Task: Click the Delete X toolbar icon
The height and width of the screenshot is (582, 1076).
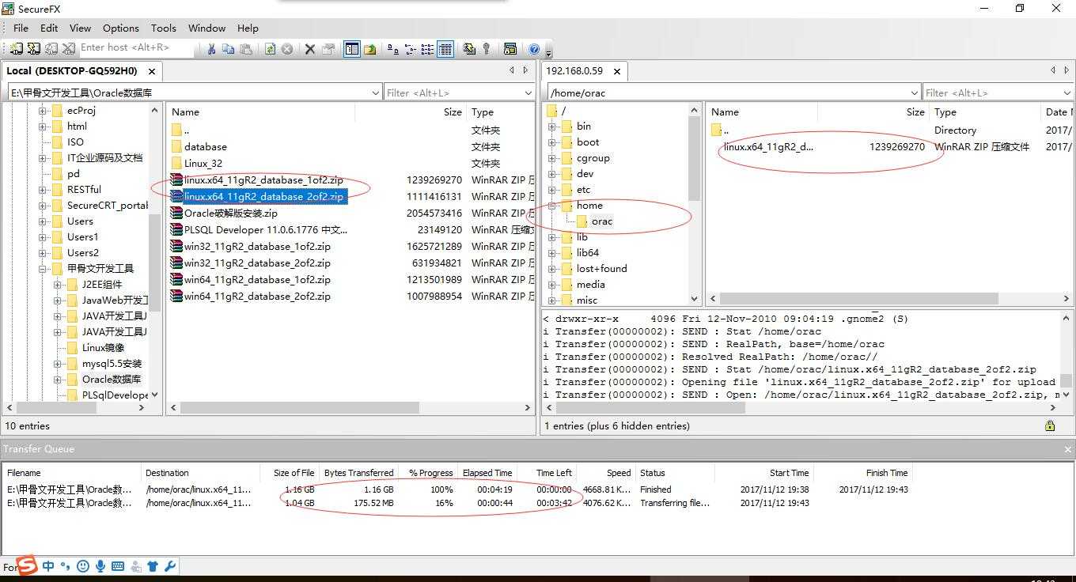Action: pos(310,49)
